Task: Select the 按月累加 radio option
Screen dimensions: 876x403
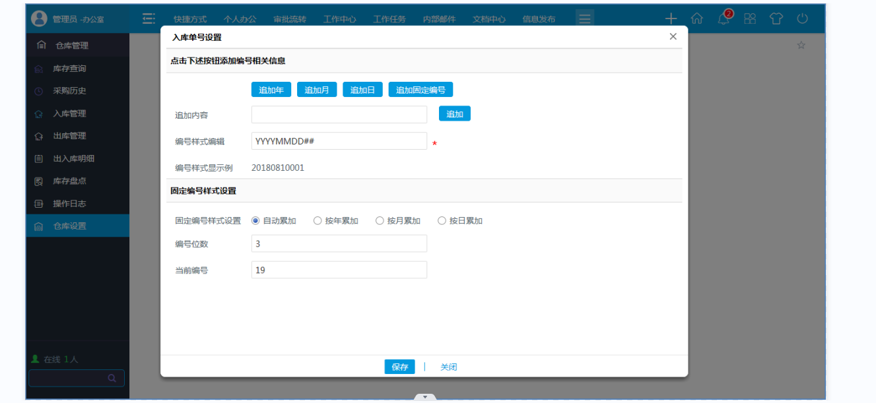Action: (380, 221)
